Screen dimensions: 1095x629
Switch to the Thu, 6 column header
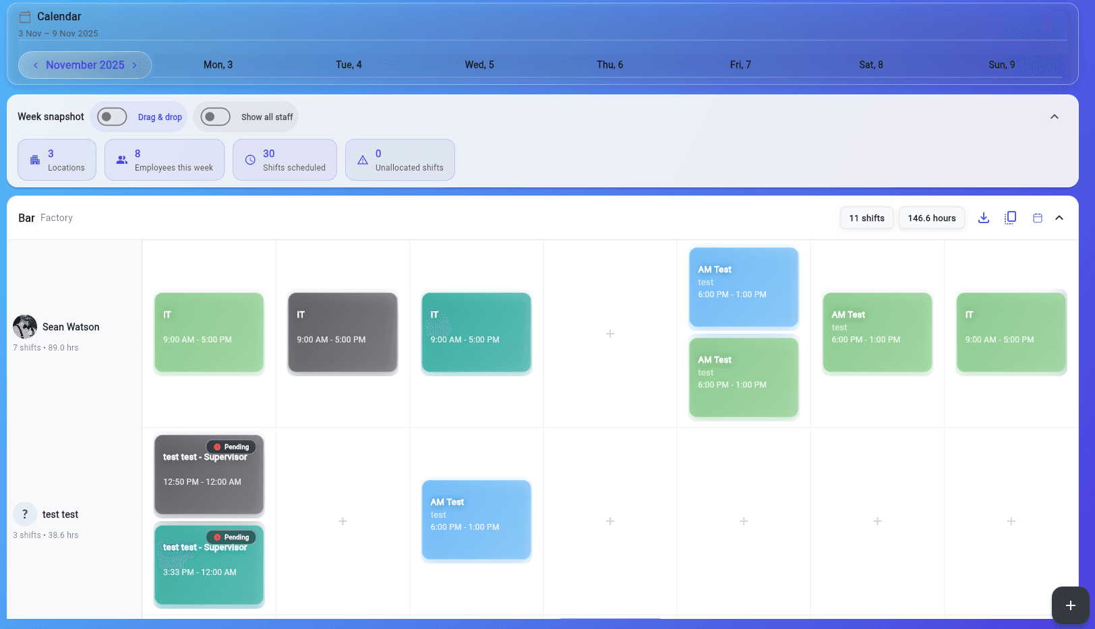610,65
